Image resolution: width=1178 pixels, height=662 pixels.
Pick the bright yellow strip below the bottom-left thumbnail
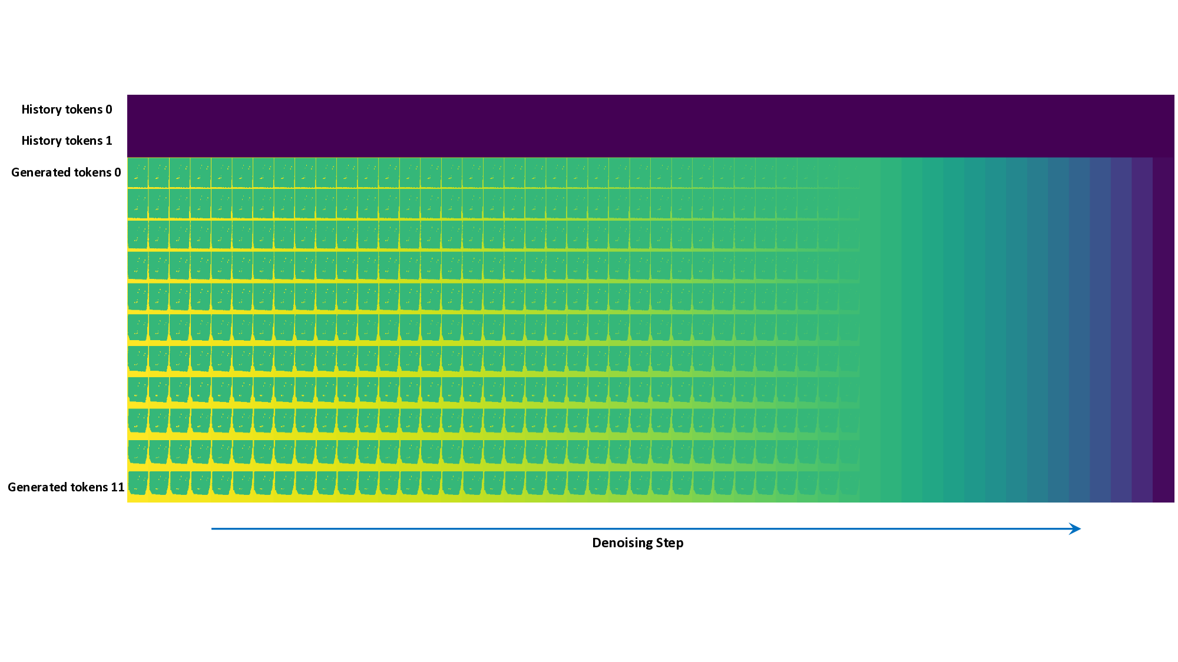(x=138, y=498)
